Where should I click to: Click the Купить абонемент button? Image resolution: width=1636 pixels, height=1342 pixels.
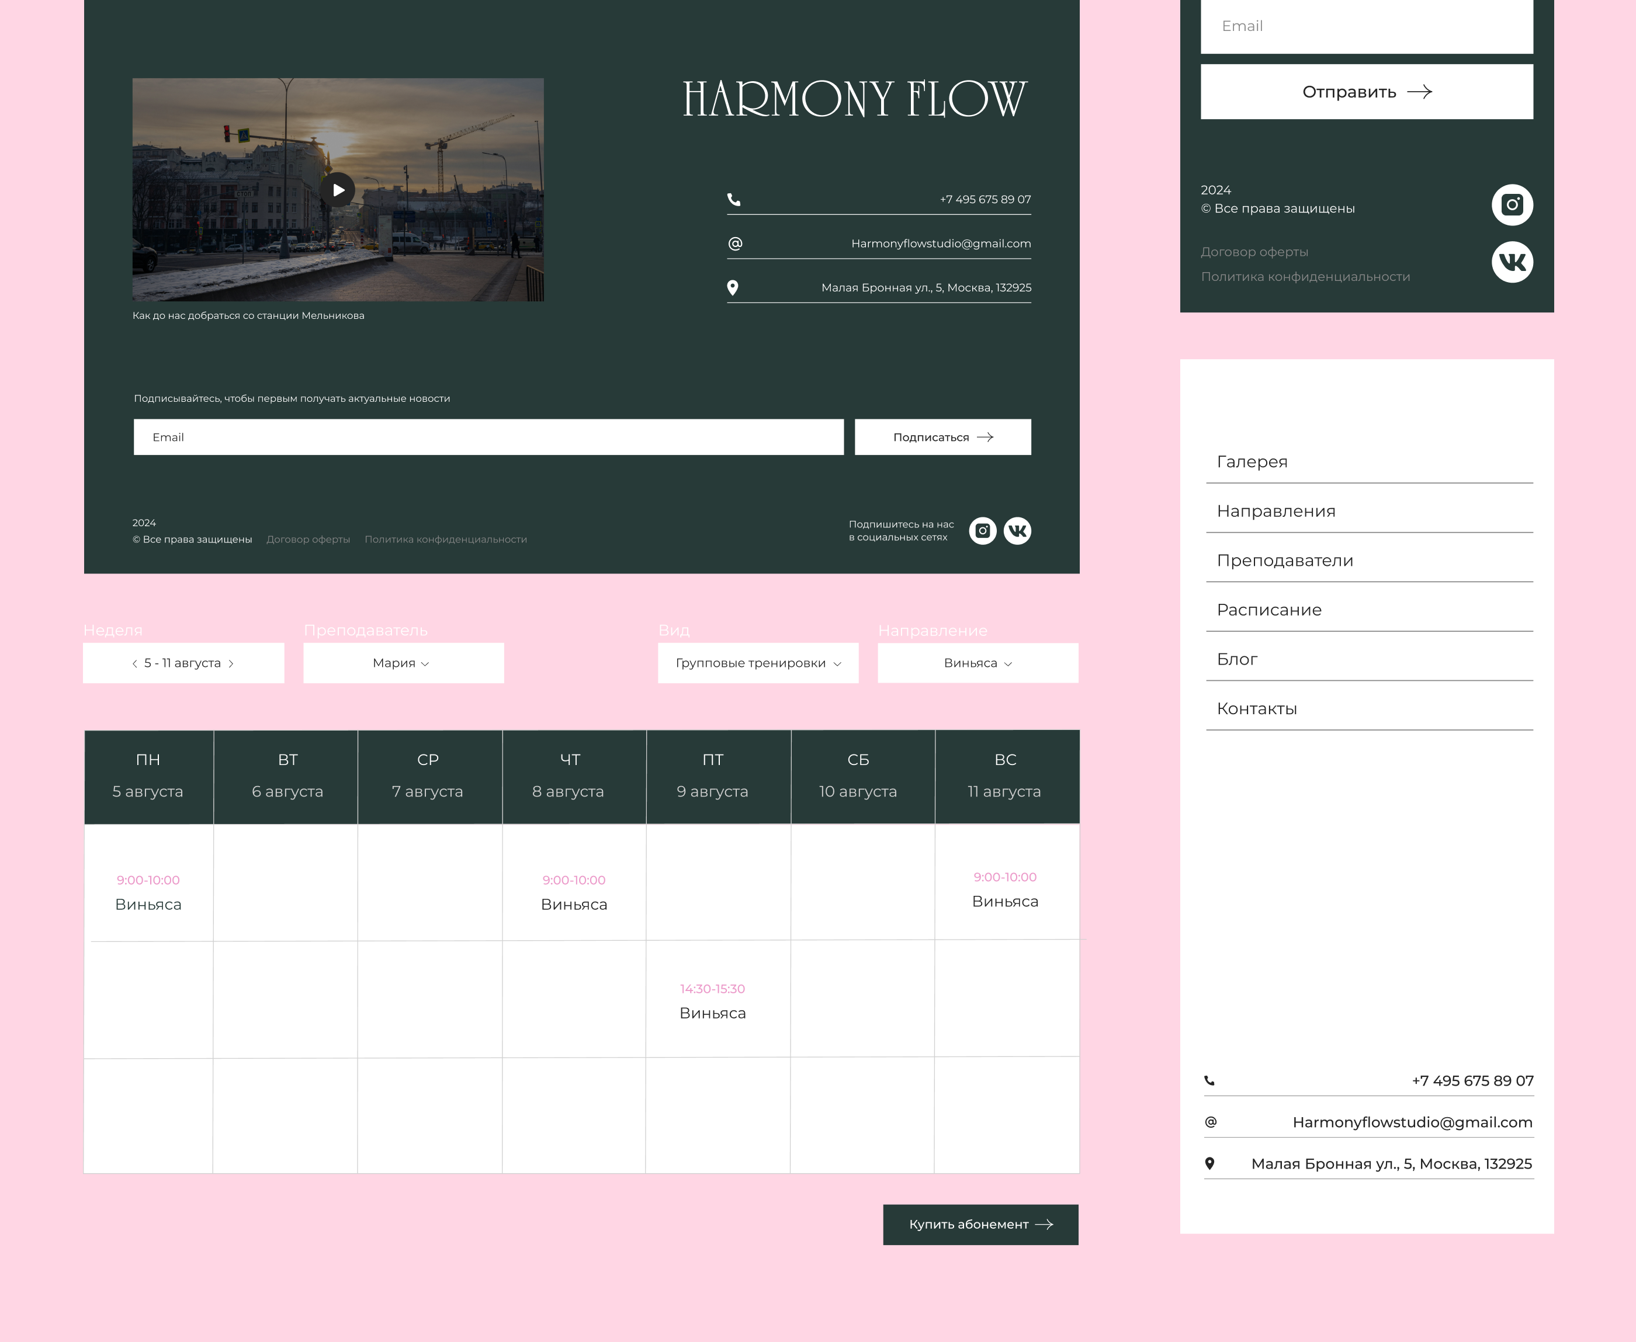click(980, 1225)
